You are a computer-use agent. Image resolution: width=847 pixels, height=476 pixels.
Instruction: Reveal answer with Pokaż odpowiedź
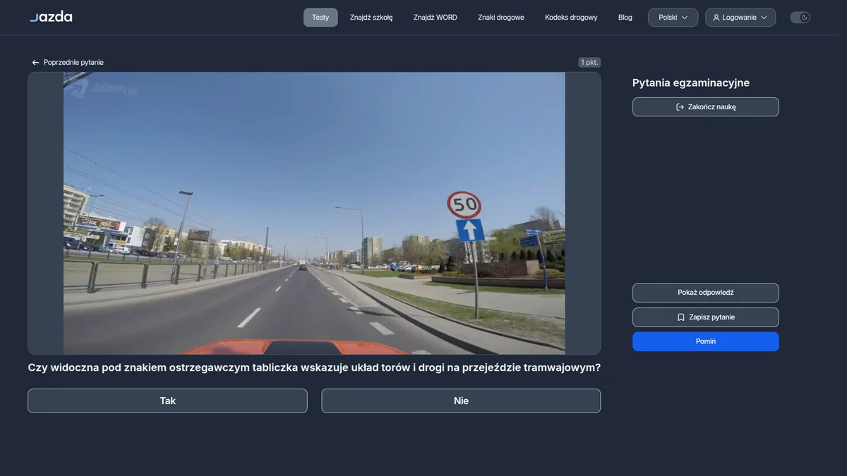point(706,293)
